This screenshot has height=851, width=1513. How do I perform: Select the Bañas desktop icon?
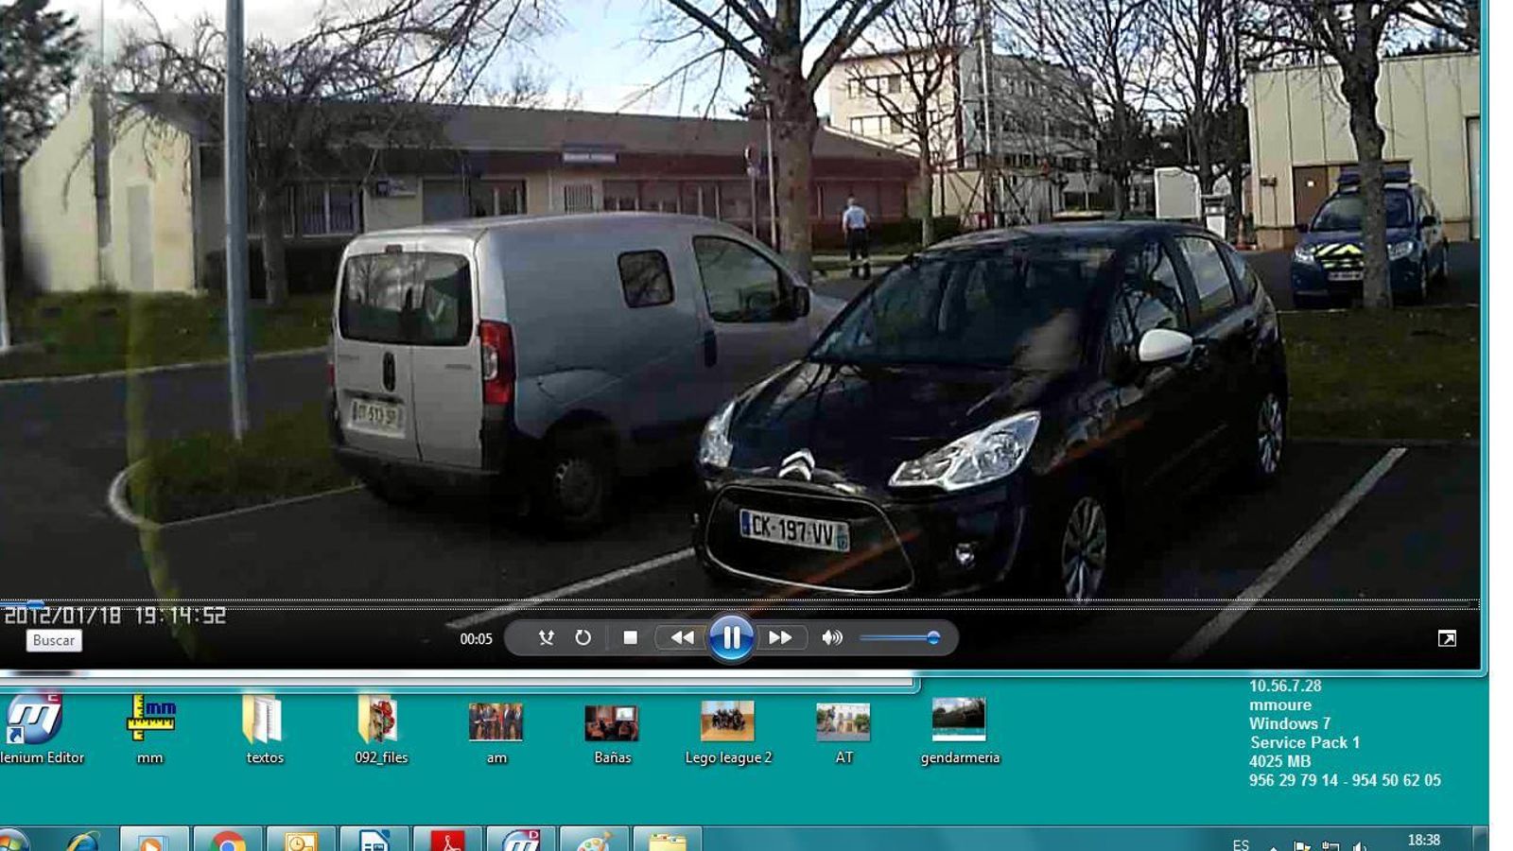tap(612, 721)
